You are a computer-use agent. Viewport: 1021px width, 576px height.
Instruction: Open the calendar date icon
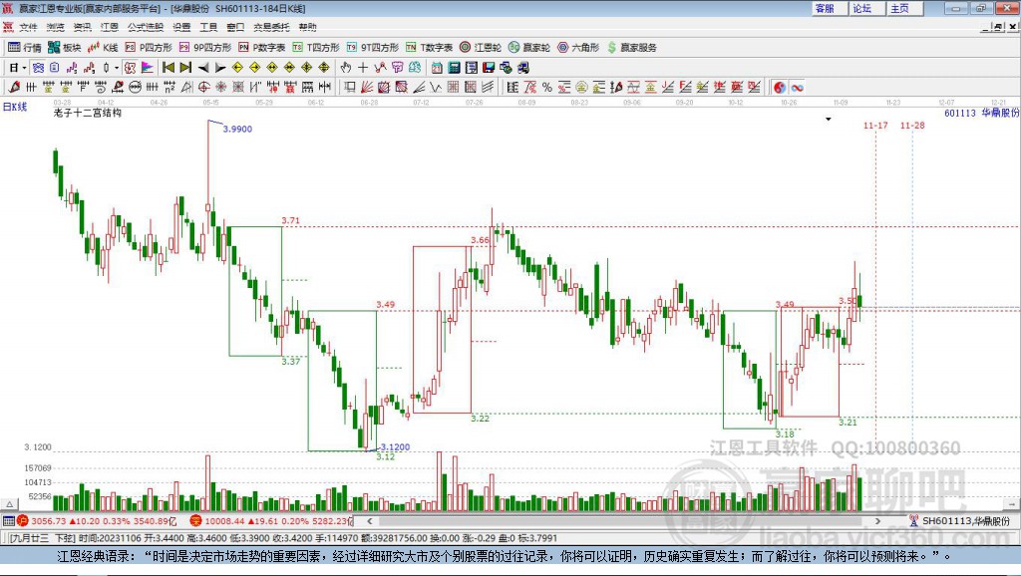click(437, 67)
